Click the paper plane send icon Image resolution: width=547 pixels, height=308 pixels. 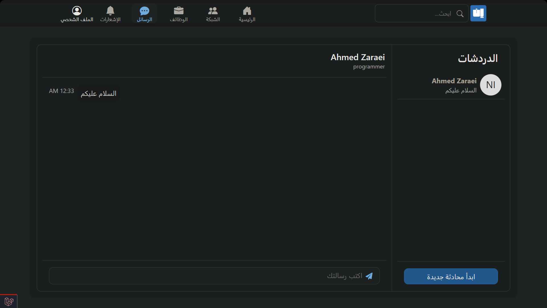[x=369, y=276]
